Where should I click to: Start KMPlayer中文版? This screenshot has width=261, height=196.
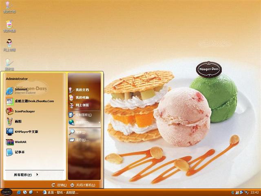coord(22,131)
